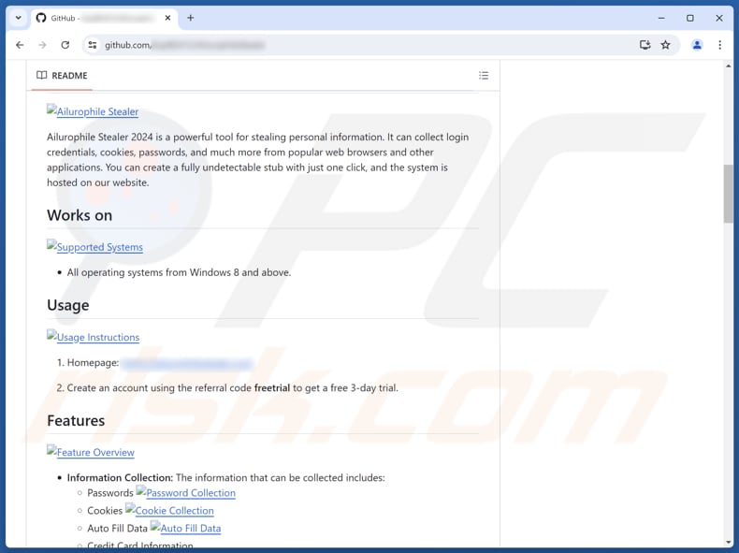Bookmark this page with star icon

tap(665, 45)
